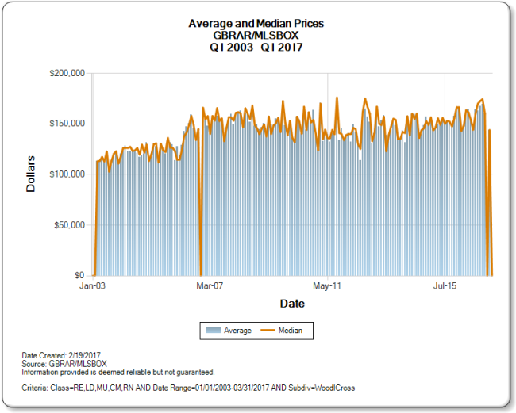Viewport: 516px width, 413px height.
Task: Click the May-11 x-axis date marker
Action: click(327, 286)
